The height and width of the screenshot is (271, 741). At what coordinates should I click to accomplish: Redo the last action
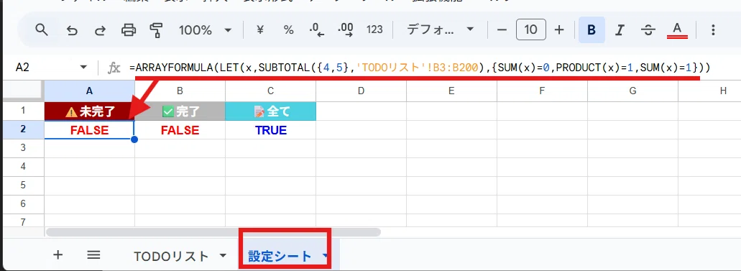[100, 30]
